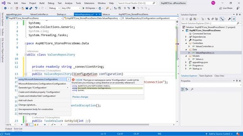Click the search magnifier in Solution Explorer

point(238,23)
